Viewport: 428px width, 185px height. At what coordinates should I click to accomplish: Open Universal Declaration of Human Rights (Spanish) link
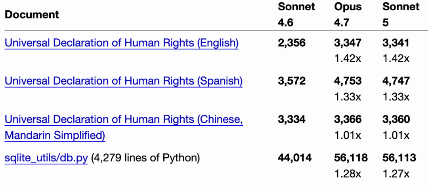pyautogui.click(x=123, y=81)
